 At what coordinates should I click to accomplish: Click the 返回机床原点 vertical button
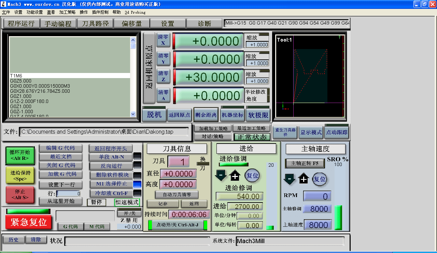149,68
